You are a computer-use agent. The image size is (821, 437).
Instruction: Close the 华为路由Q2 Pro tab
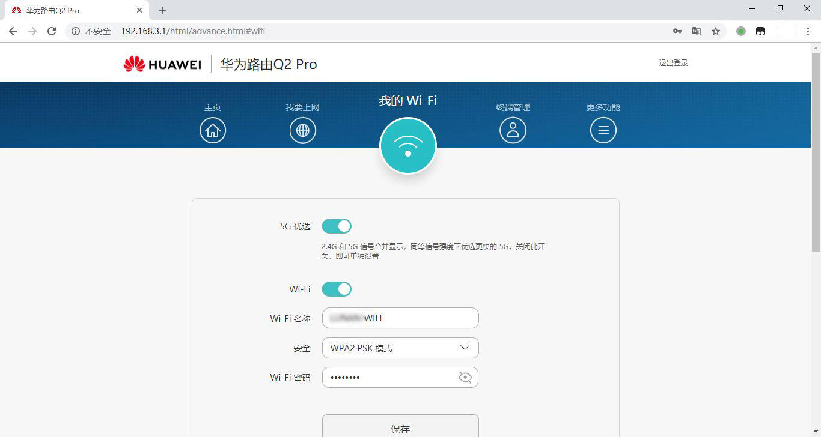139,10
